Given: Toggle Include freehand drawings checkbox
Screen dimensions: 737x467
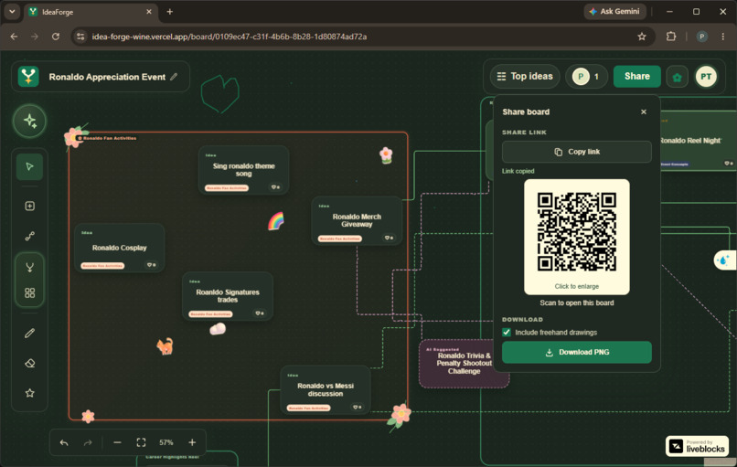Looking at the screenshot, I should pos(507,333).
